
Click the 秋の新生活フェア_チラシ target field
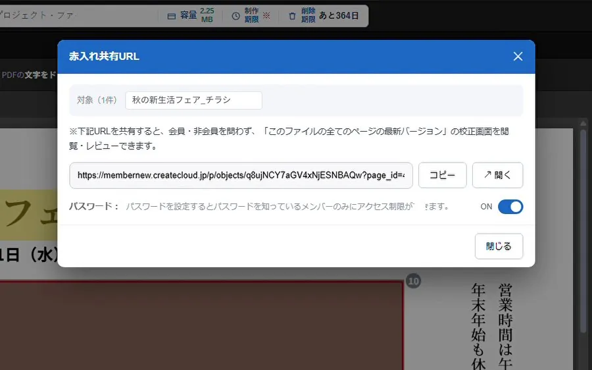point(193,100)
